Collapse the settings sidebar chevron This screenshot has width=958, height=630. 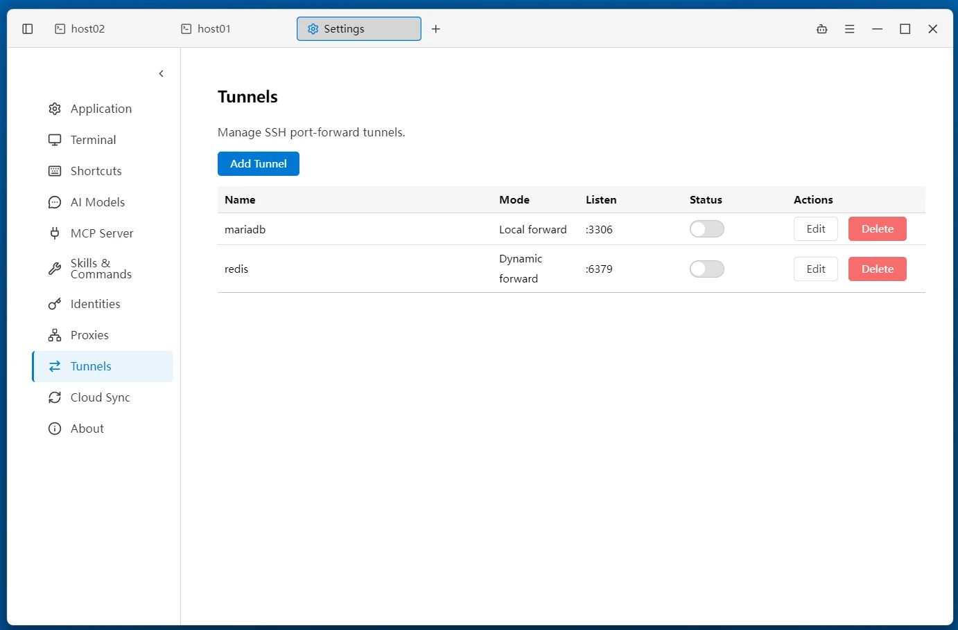coord(162,73)
